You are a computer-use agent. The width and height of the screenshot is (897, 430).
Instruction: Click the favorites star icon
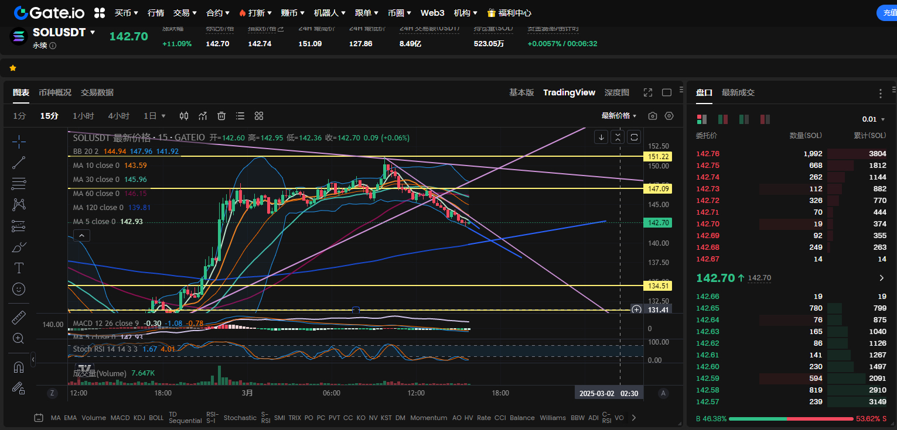13,68
